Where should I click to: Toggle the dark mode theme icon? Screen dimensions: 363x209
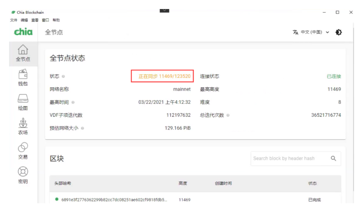click(338, 32)
